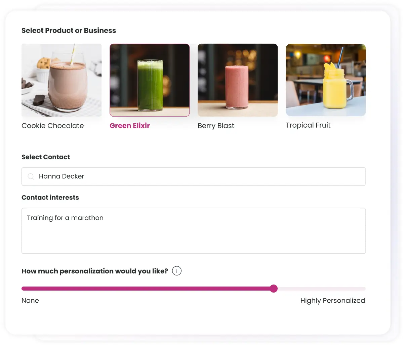Select the Cookie Chocolate product image
This screenshot has height=346, width=404.
(62, 80)
